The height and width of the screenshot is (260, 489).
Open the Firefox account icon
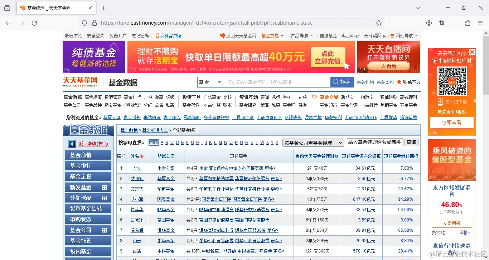coord(429,23)
